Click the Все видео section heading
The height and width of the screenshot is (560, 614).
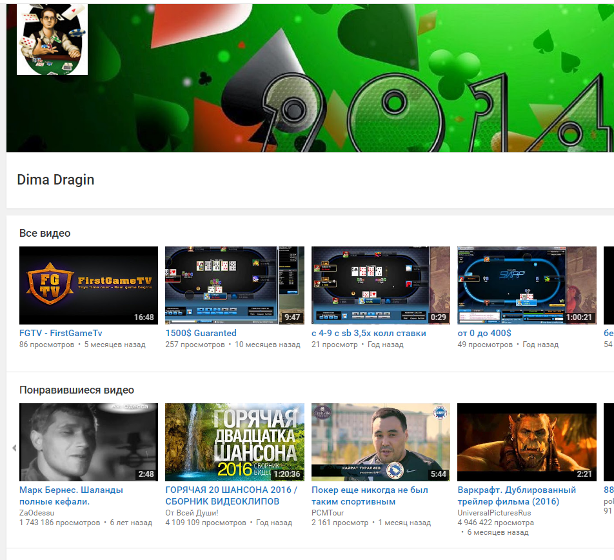pos(45,233)
